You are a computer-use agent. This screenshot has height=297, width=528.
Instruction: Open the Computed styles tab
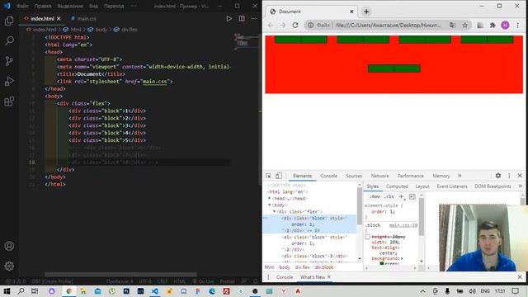[397, 186]
